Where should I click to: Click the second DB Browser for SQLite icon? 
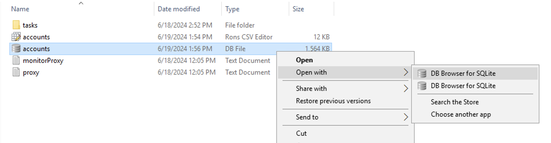422,86
